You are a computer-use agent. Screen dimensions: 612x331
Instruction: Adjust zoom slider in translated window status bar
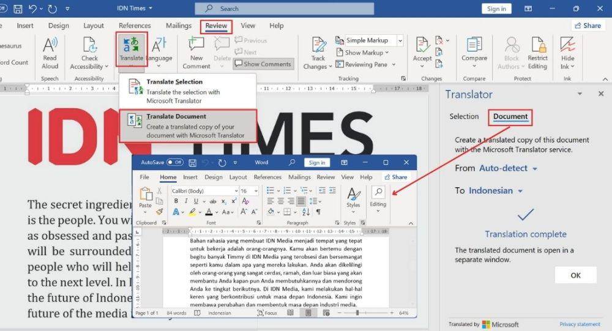357,313
